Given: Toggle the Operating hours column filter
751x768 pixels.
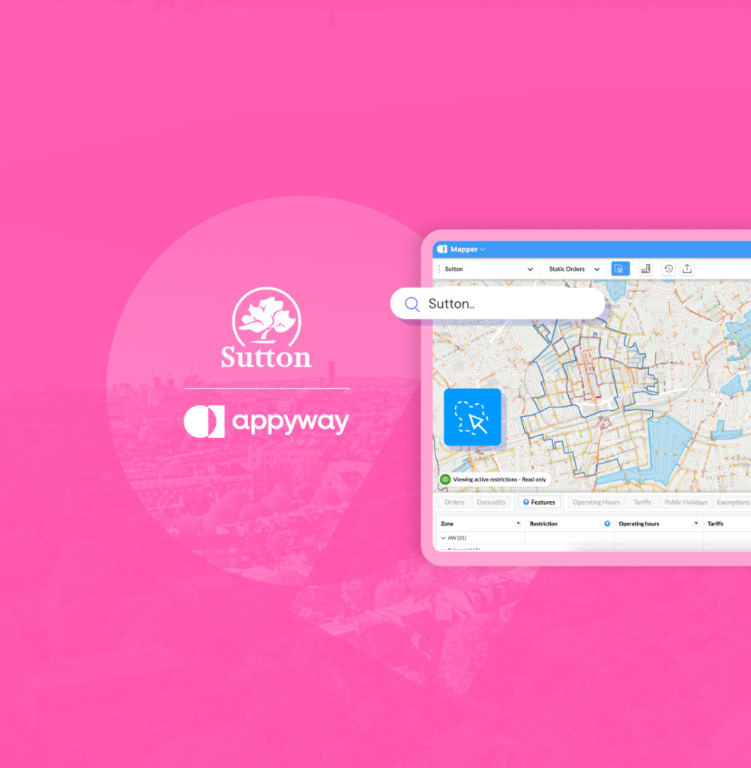Looking at the screenshot, I should (696, 523).
